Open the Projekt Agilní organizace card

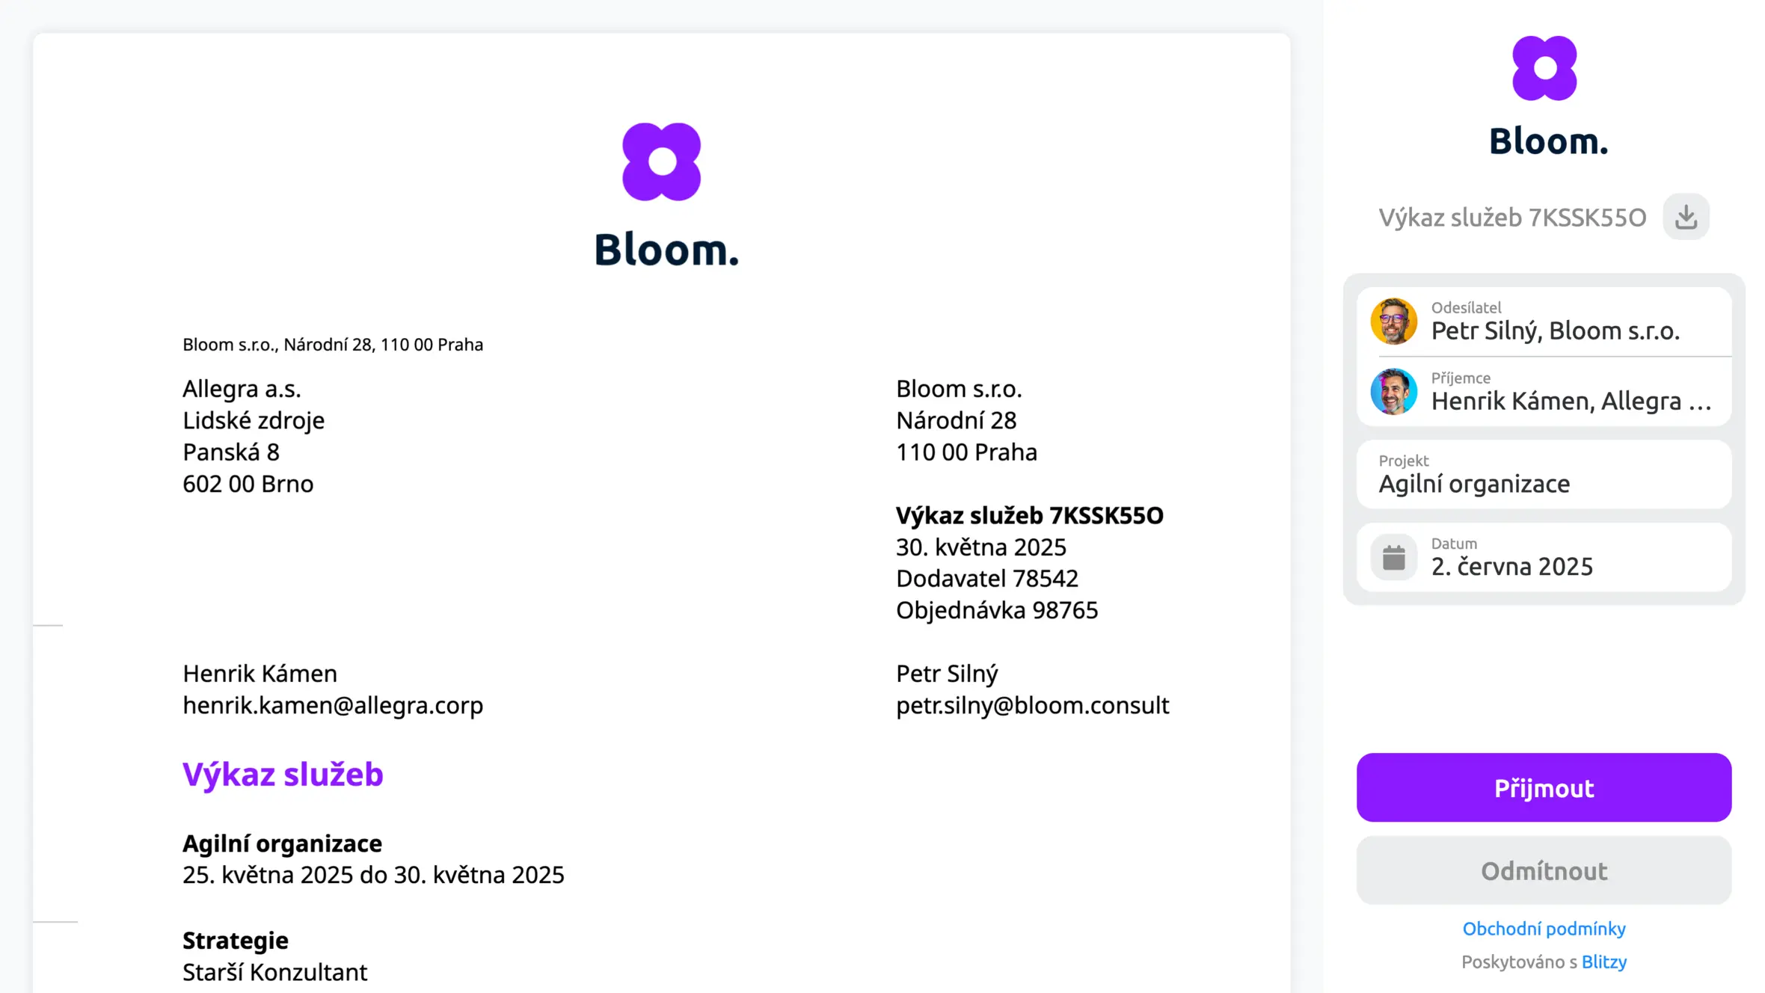1544,474
